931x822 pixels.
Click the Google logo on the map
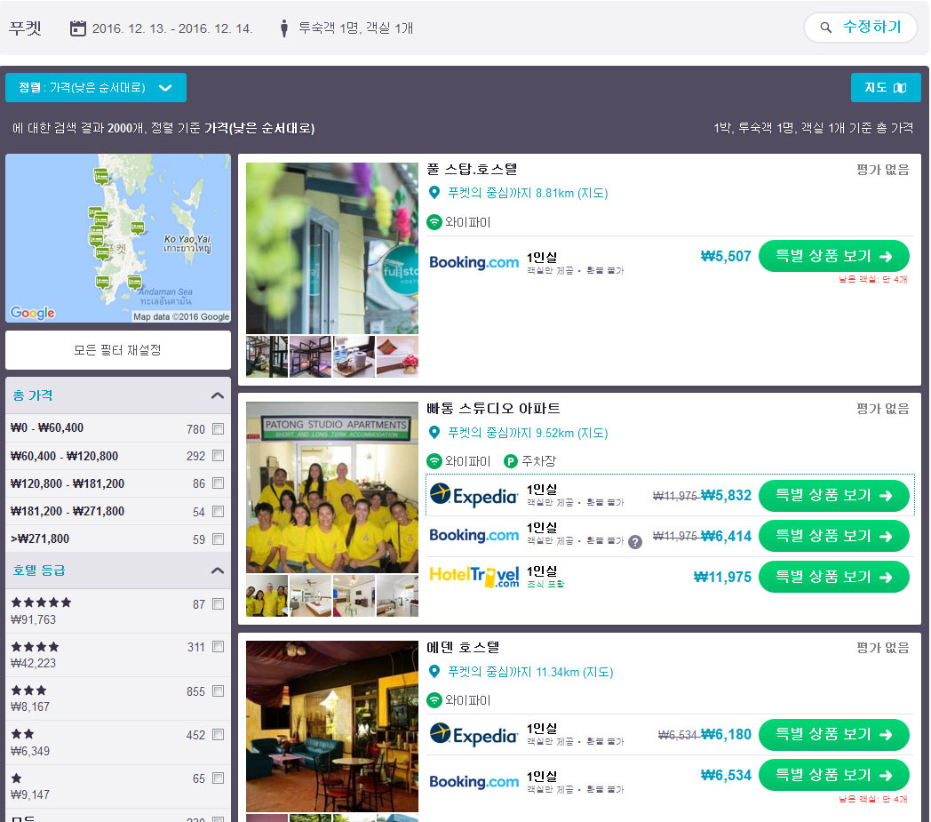coord(33,313)
